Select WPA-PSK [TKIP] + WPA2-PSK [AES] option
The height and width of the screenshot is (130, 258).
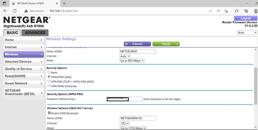click(x=49, y=81)
